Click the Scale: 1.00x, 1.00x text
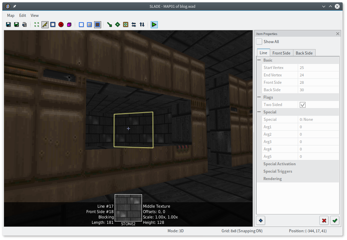The image size is (347, 240). coord(160,217)
